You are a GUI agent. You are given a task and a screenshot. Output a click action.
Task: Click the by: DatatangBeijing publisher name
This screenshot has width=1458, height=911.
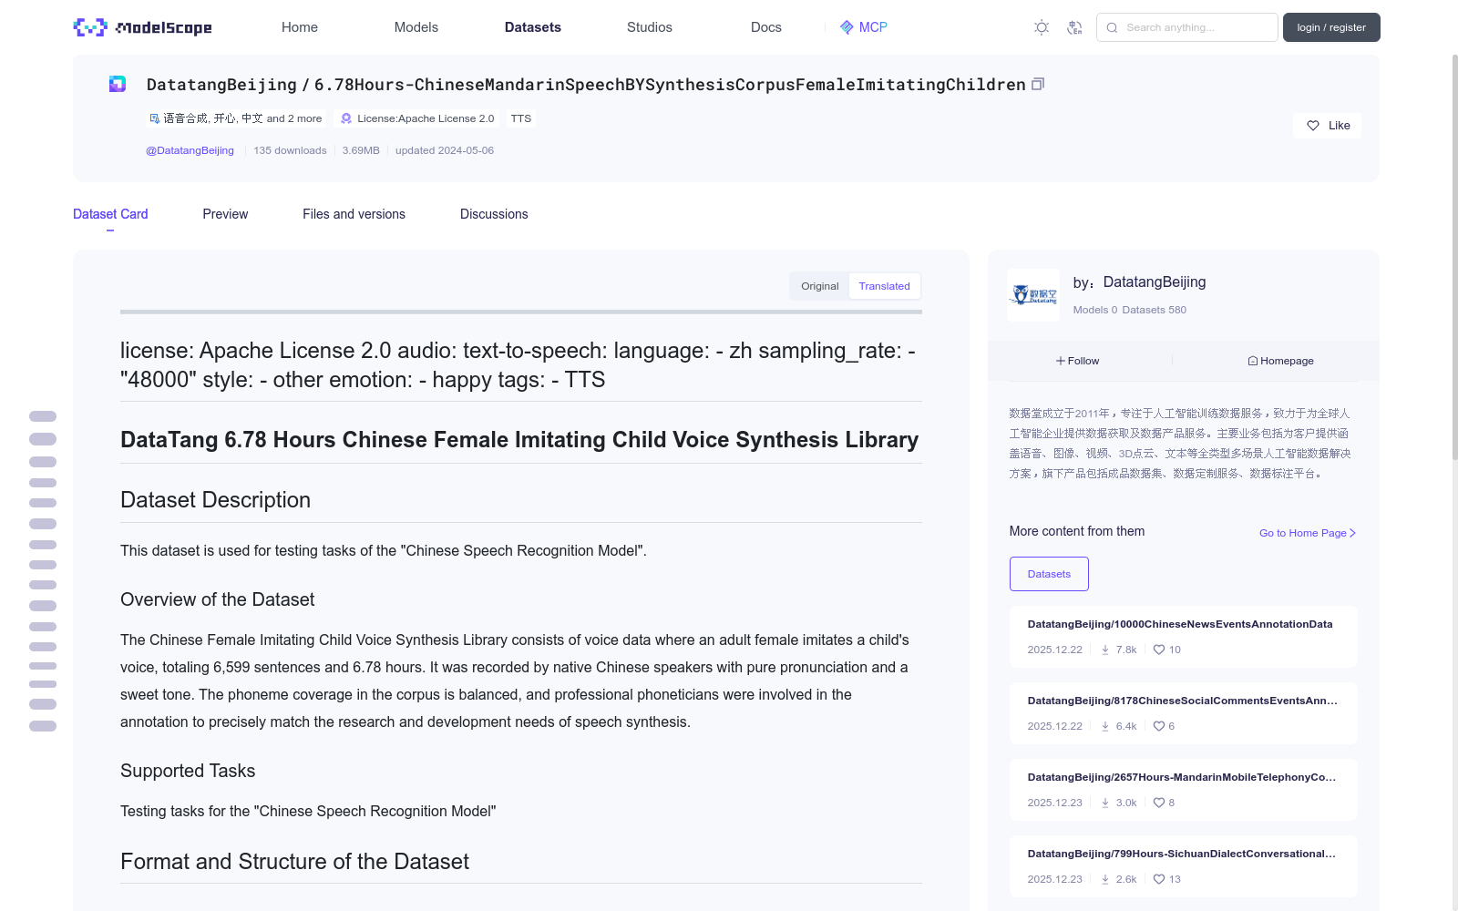[1139, 282]
